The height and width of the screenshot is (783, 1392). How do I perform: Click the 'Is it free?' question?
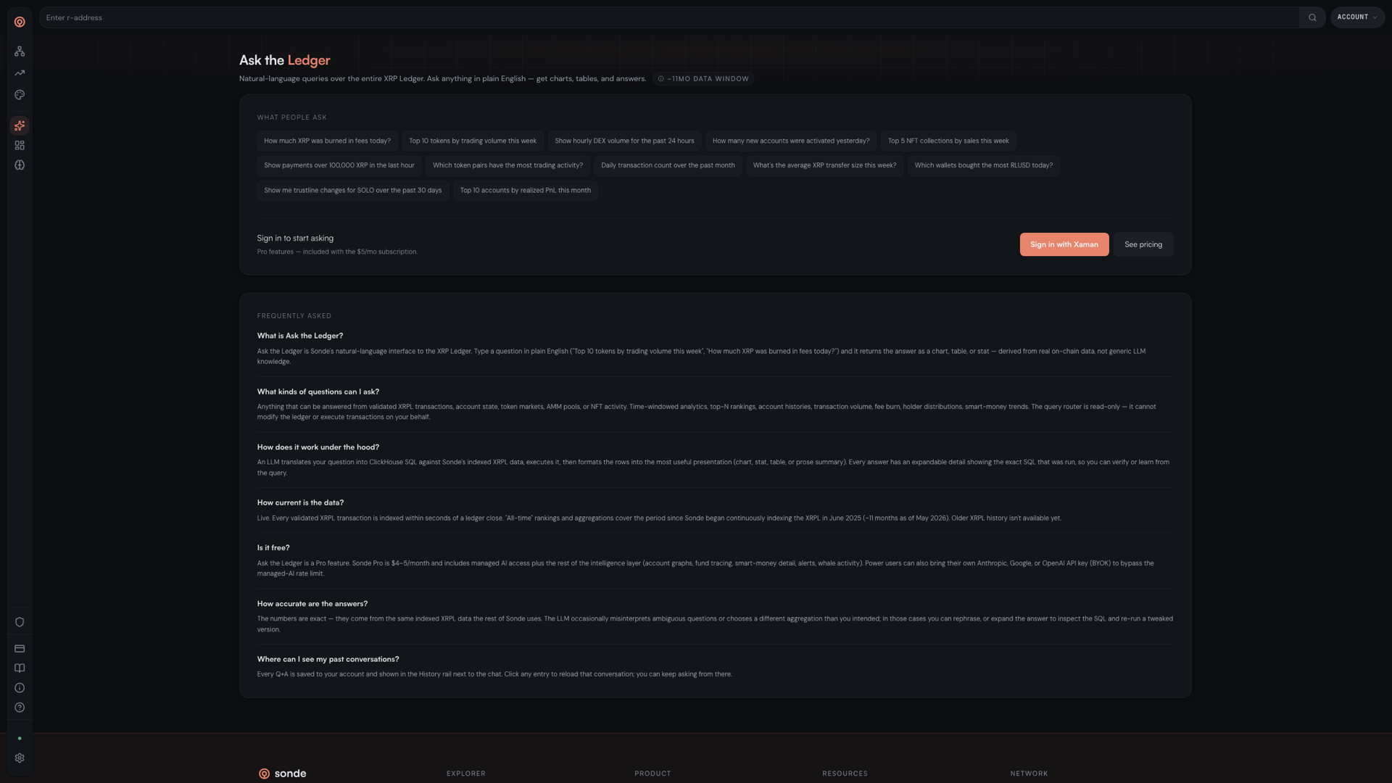point(273,547)
